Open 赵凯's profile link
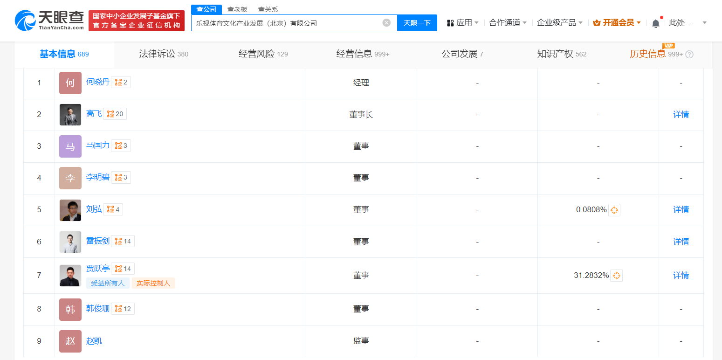 pos(94,341)
